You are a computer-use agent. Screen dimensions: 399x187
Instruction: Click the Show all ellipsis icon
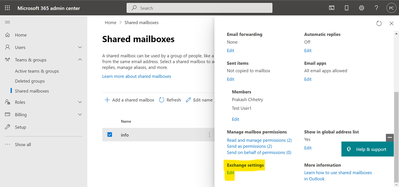[x=8, y=145]
